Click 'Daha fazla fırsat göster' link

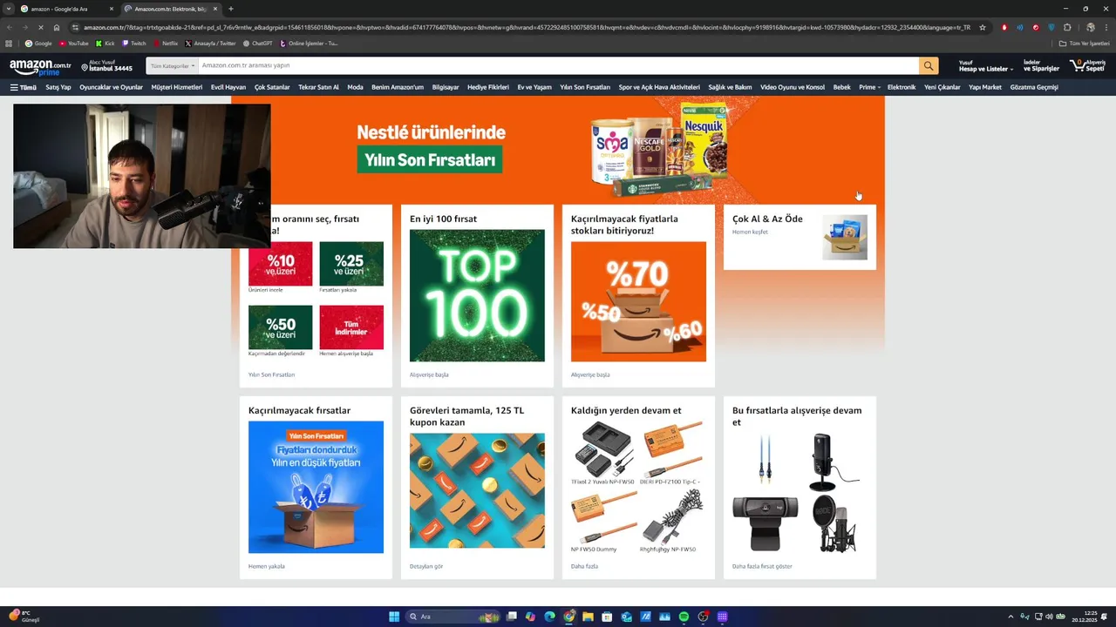tap(762, 566)
